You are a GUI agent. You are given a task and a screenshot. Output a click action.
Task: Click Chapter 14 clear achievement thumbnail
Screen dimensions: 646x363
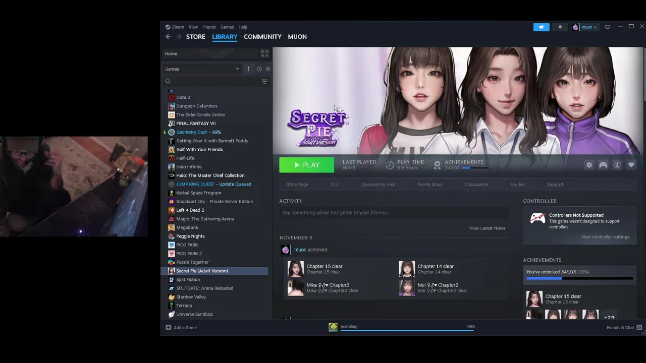pyautogui.click(x=407, y=269)
